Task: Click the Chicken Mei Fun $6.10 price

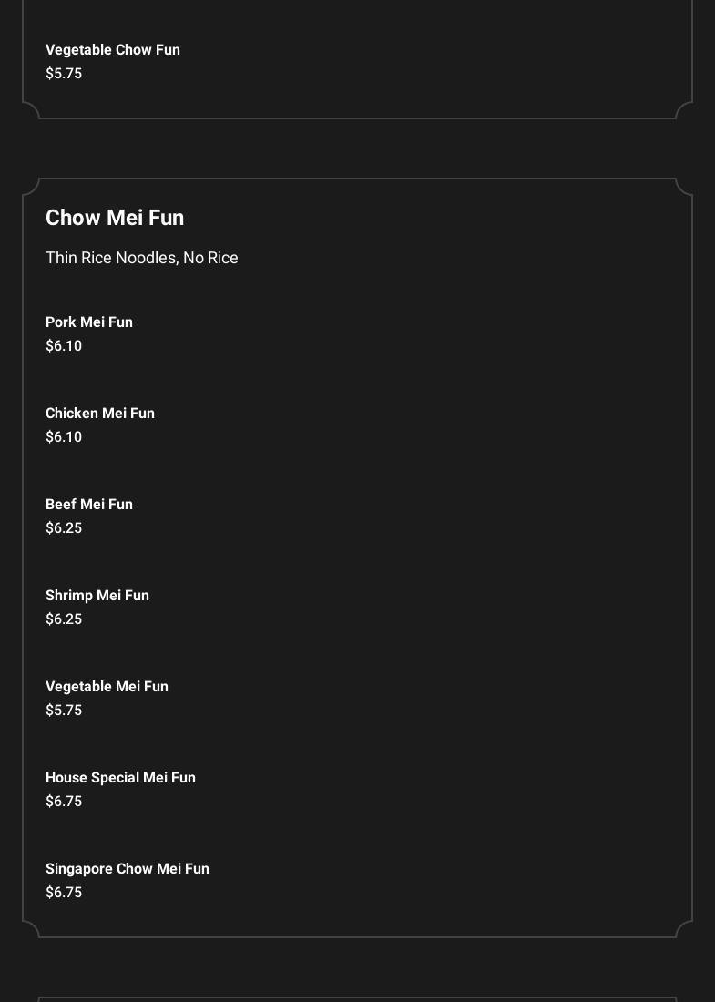Action: (x=64, y=437)
